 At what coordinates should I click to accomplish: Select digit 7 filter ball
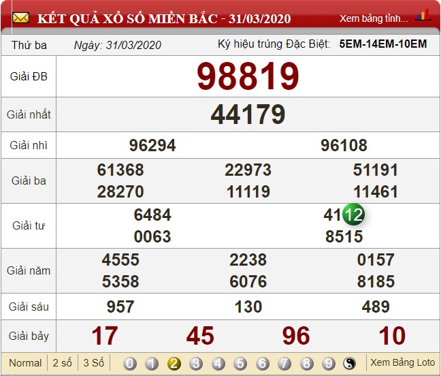click(284, 363)
